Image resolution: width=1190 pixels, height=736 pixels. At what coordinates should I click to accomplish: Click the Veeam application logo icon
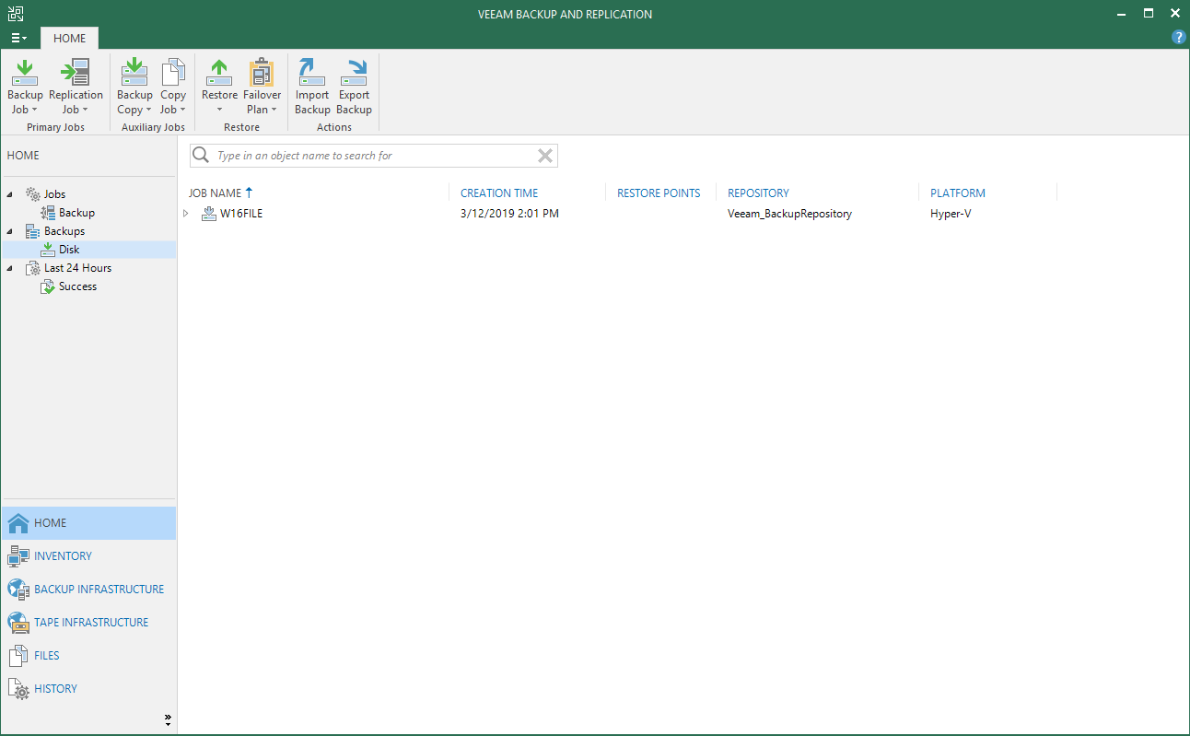pos(16,14)
